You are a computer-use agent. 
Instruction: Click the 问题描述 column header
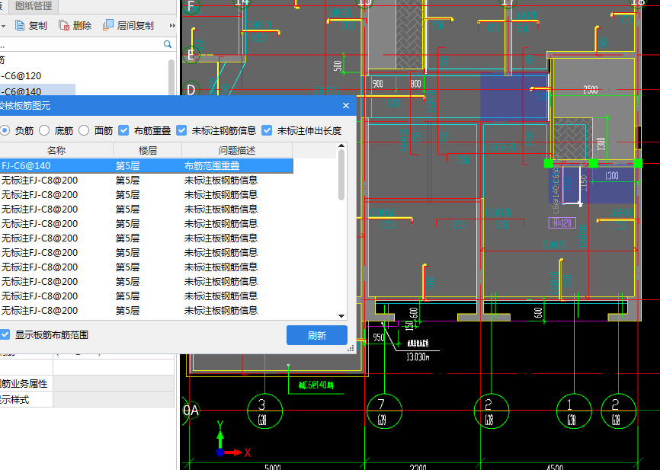click(x=237, y=150)
